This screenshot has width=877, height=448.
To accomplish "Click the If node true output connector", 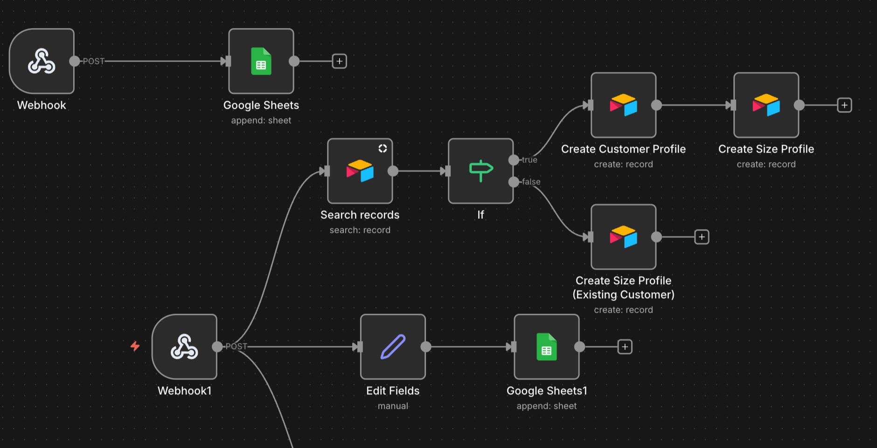I will point(514,160).
